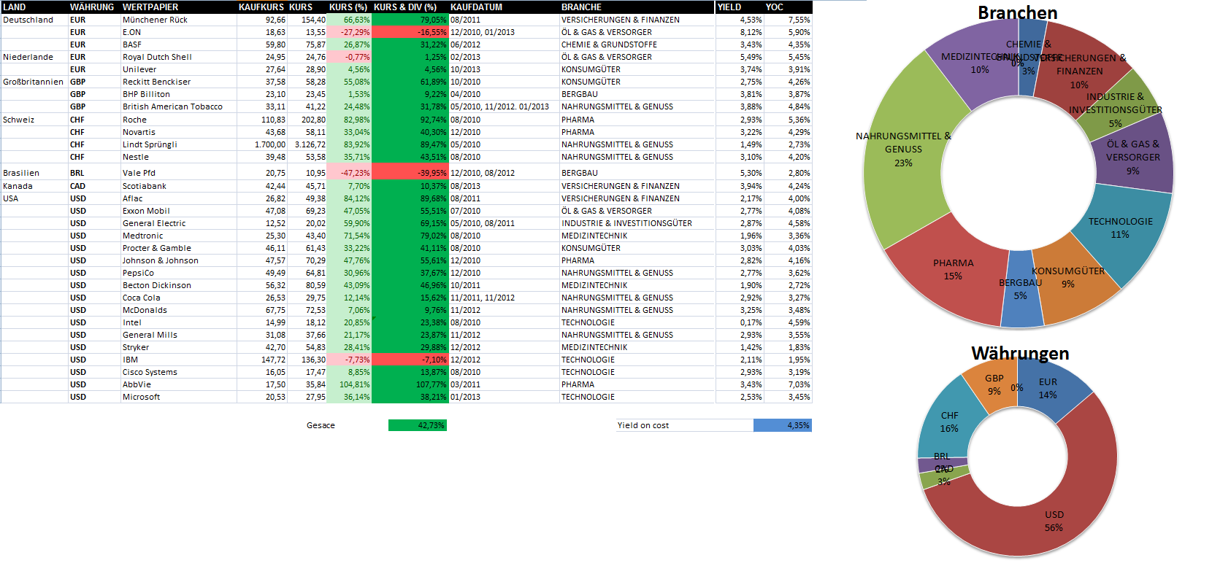Select the Münchener Rück security cell
This screenshot has height=566, width=1231.
tap(179, 20)
